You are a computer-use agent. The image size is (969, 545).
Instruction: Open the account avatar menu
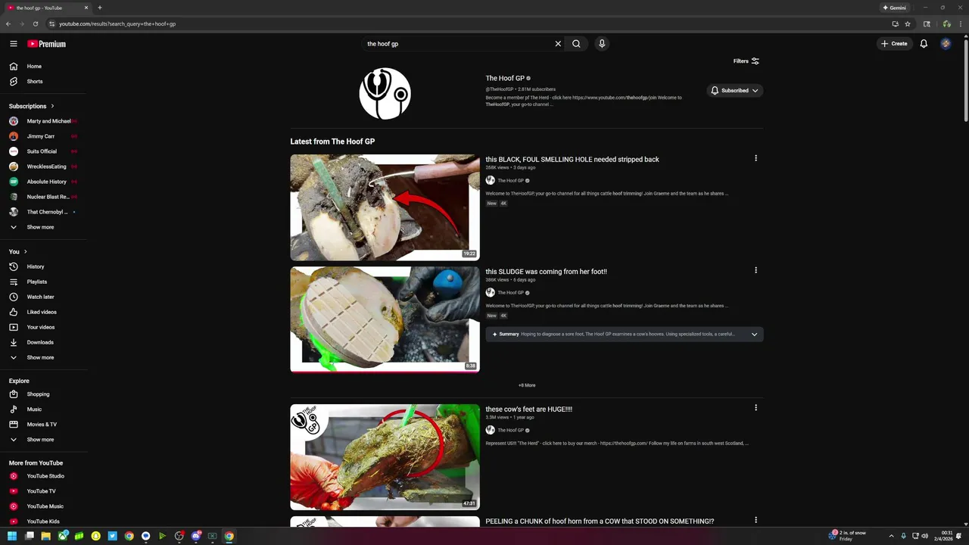tap(946, 44)
